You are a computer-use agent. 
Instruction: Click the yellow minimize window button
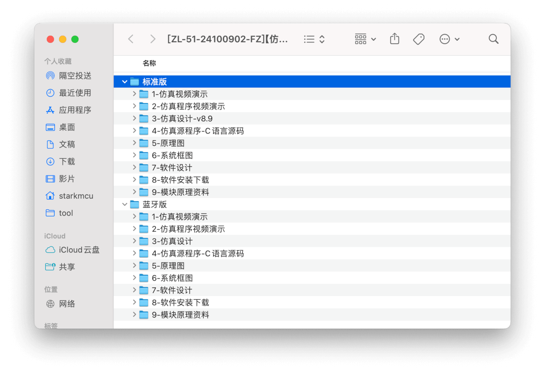tap(63, 39)
